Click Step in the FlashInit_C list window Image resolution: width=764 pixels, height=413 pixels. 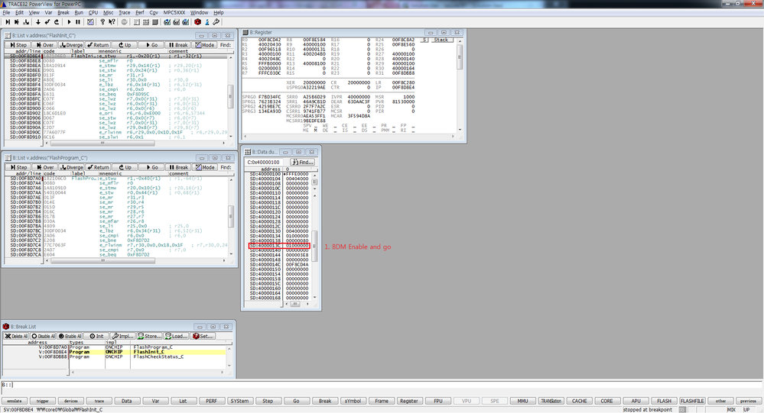18,45
